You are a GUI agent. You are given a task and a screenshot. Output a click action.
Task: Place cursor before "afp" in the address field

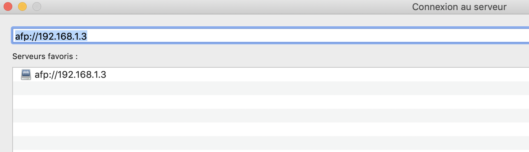coord(15,36)
